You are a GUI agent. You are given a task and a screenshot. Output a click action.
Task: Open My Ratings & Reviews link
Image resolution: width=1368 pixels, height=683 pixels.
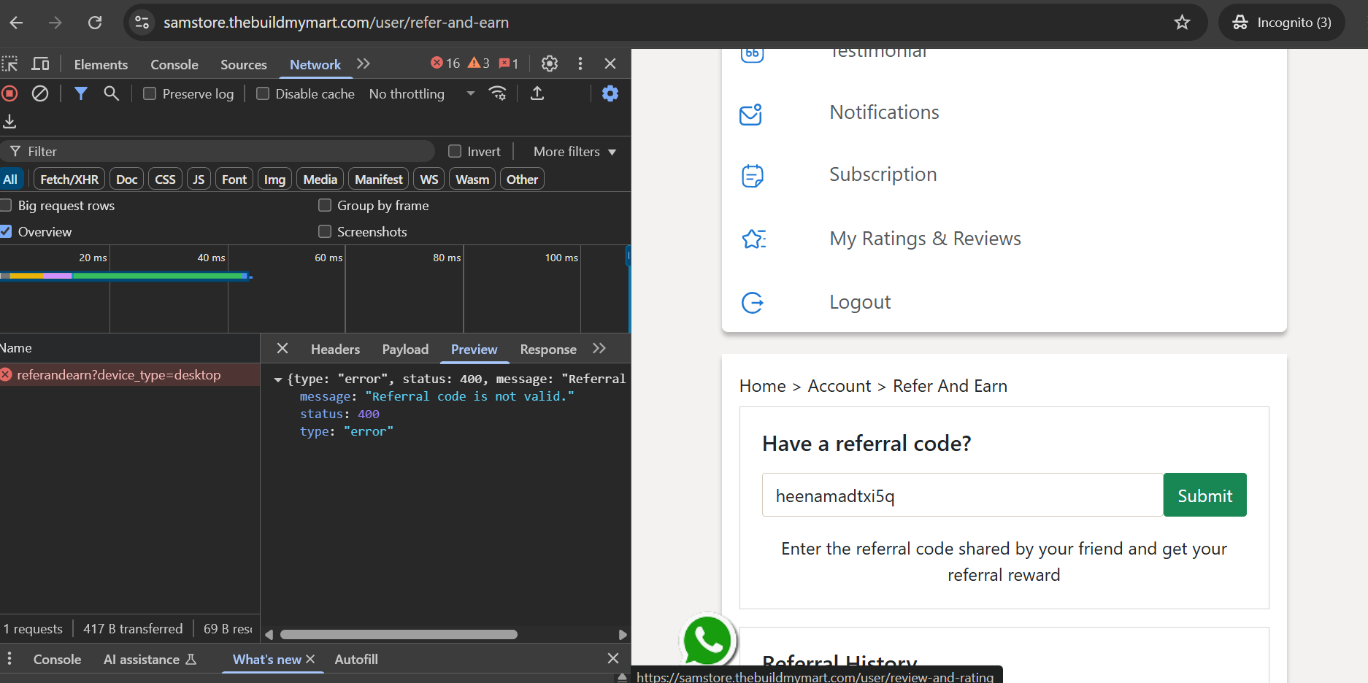pyautogui.click(x=925, y=239)
